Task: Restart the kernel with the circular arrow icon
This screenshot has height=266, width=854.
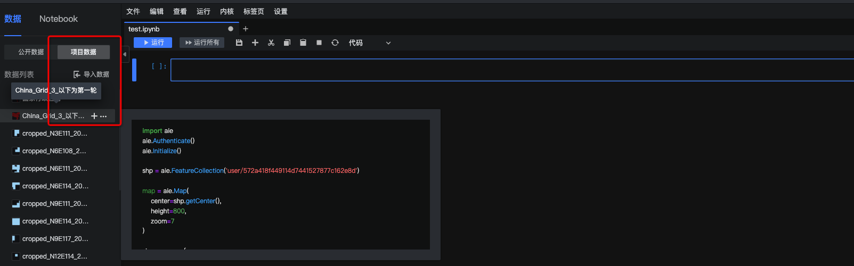Action: click(x=335, y=43)
